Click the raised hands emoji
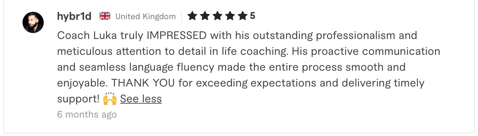 pyautogui.click(x=110, y=99)
